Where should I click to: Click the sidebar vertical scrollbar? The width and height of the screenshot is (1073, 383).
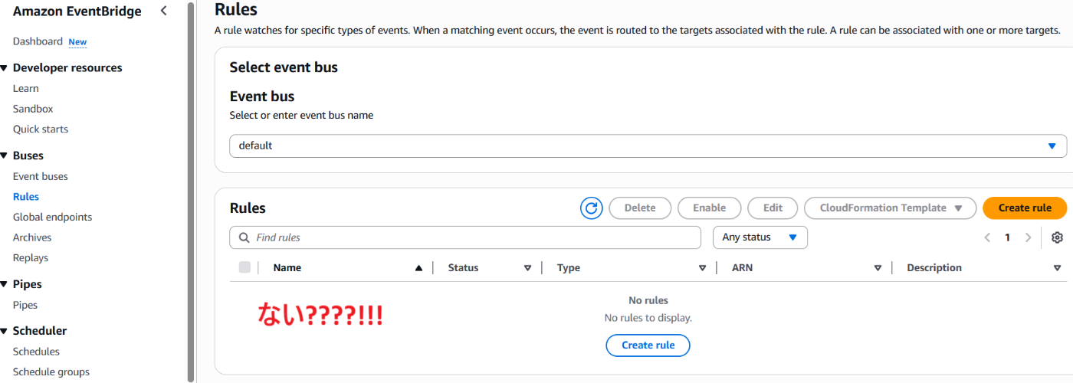pos(191,191)
